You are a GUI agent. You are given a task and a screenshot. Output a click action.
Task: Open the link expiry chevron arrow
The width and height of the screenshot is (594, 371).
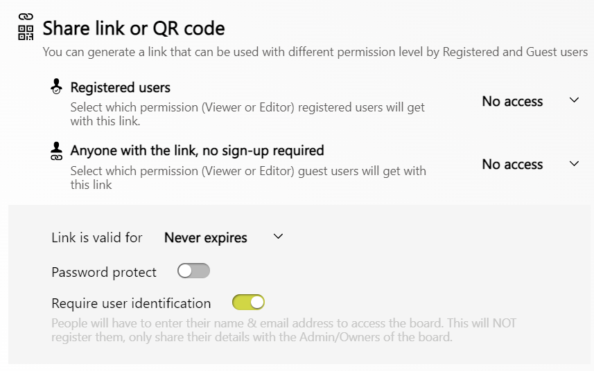point(279,237)
